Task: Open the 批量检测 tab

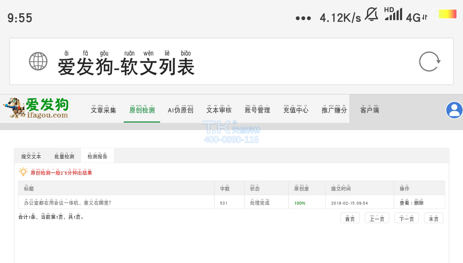Action: coord(64,156)
